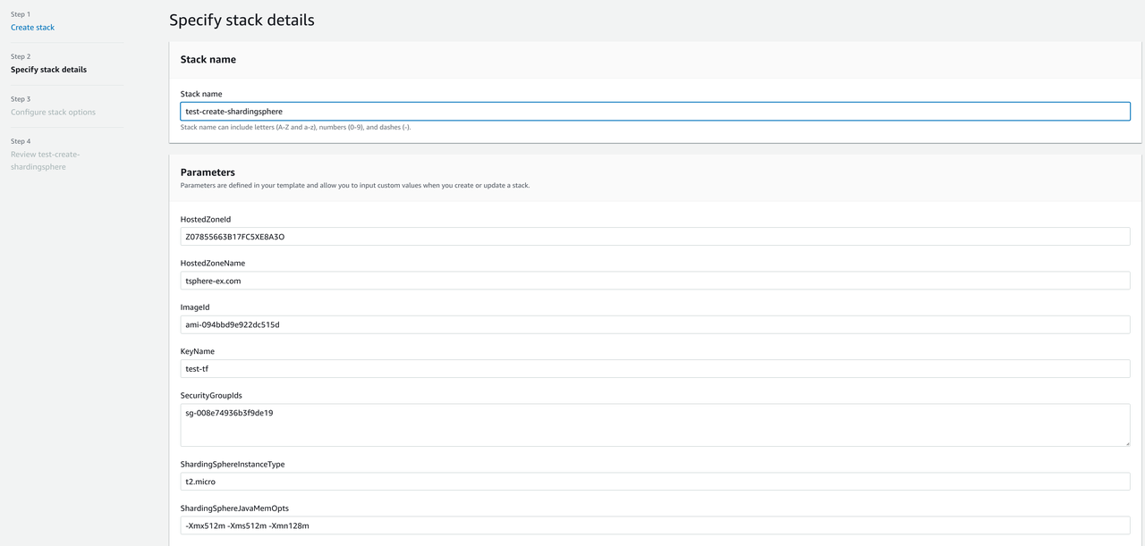Click inside the Stack name input field
Viewport: 1145px width, 546px height.
click(x=654, y=112)
